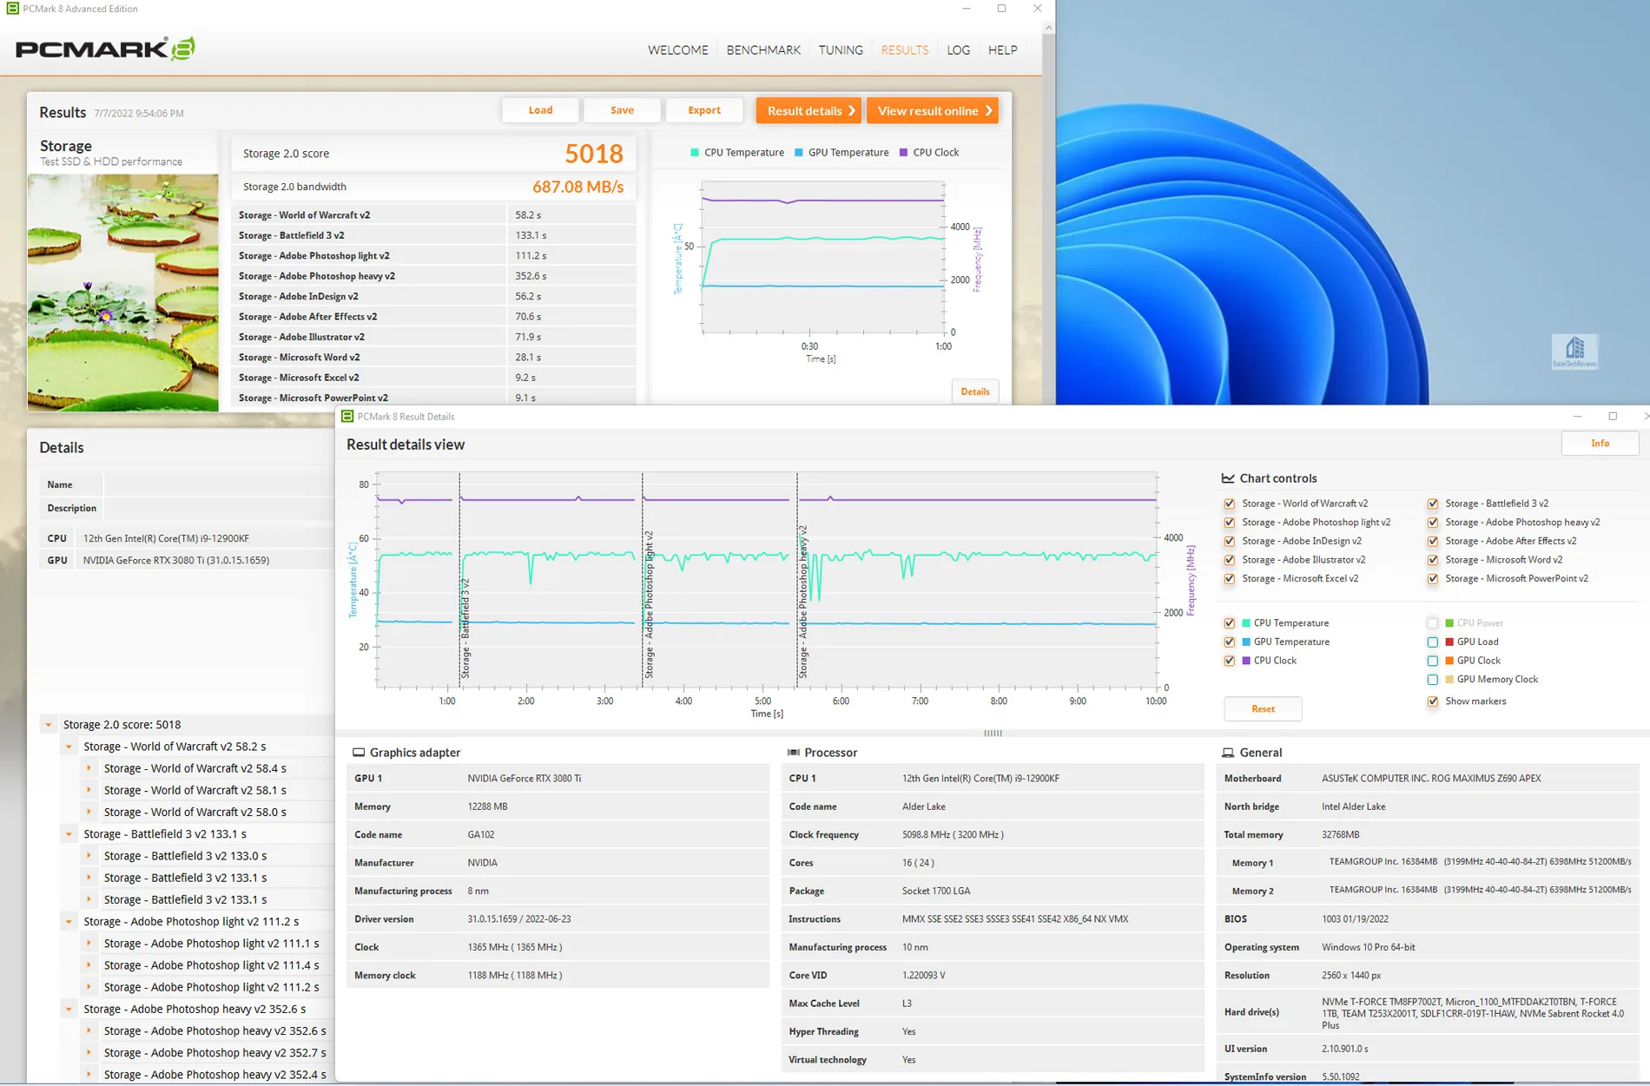Disable CPU Temperature chart line
1650x1086 pixels.
tap(1230, 623)
